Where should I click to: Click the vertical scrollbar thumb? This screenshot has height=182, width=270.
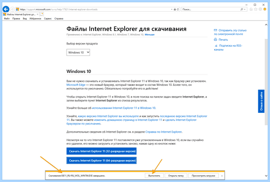coord(266,82)
